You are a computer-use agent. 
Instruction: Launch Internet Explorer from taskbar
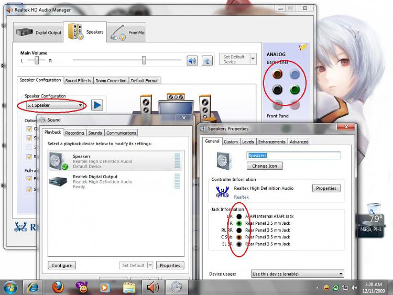32,288
